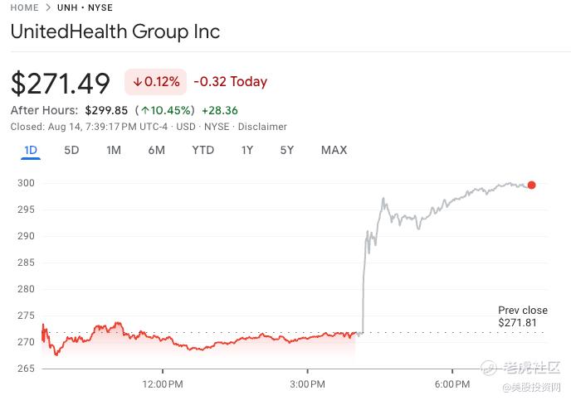The image size is (571, 400).
Task: Switch to the 5Y chart tab
Action: [x=286, y=150]
